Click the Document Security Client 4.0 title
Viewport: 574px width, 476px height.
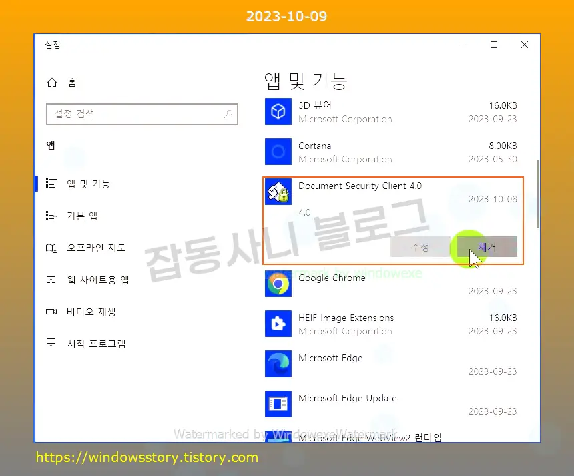coord(360,186)
